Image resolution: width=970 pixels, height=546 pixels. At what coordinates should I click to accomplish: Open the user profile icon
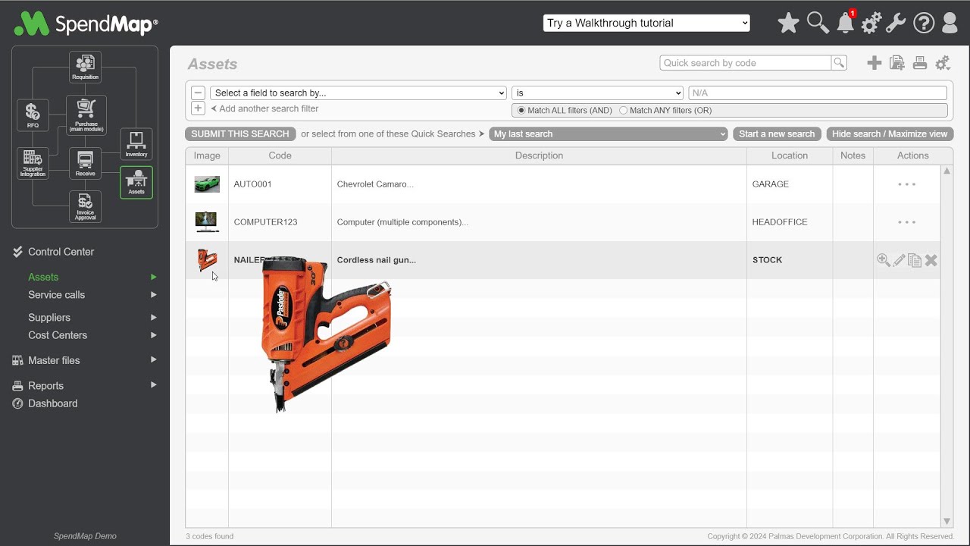950,23
